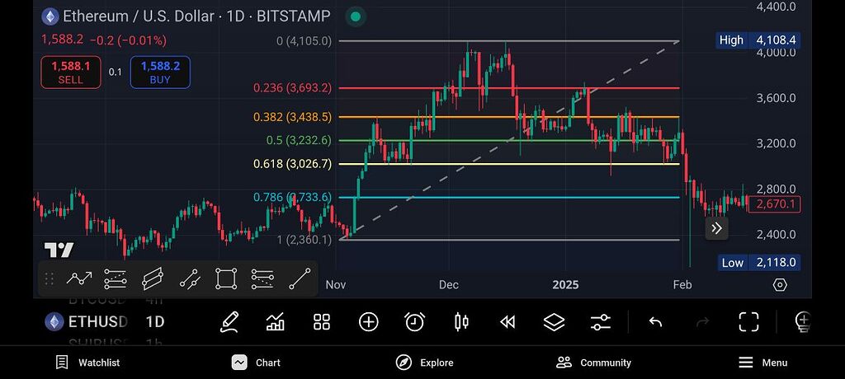Open the indicators chart icon
Viewport: 845px width, 379px height.
coord(276,322)
